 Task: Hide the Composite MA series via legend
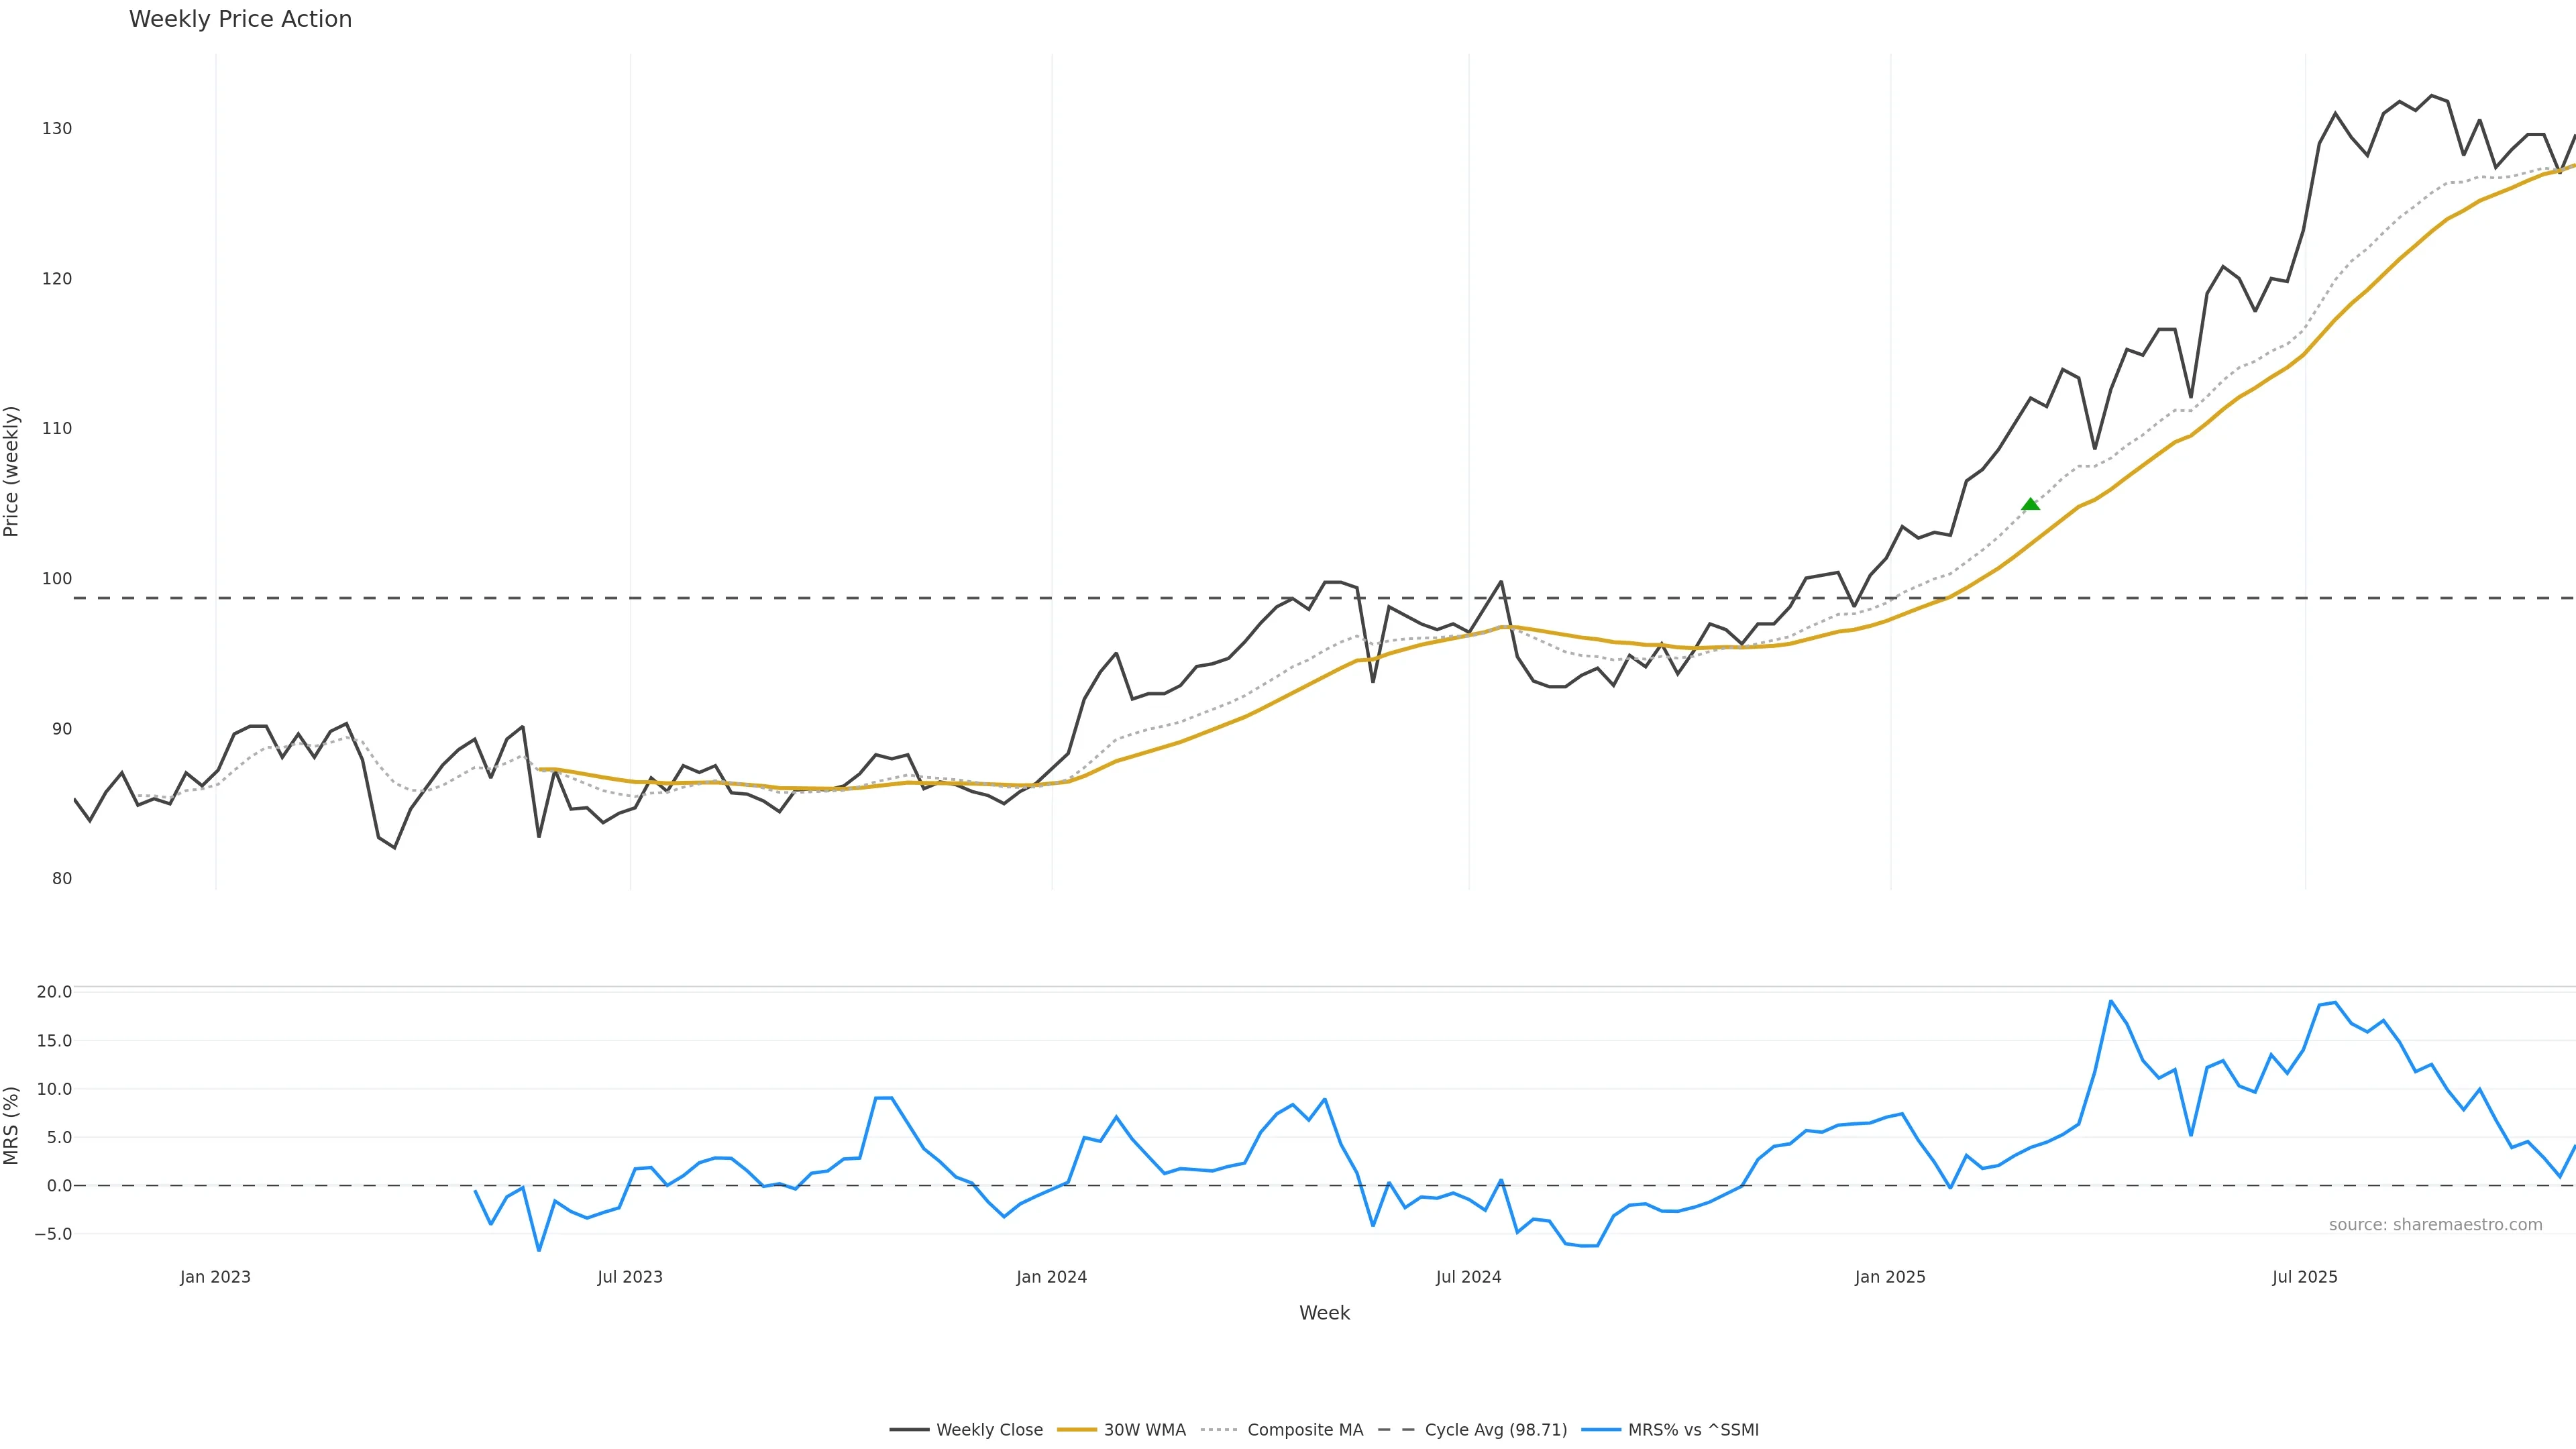point(1305,1430)
